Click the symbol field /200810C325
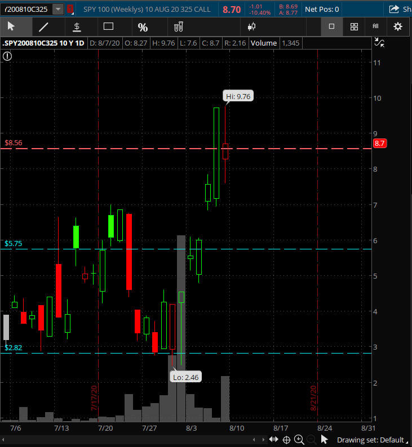 (x=26, y=10)
